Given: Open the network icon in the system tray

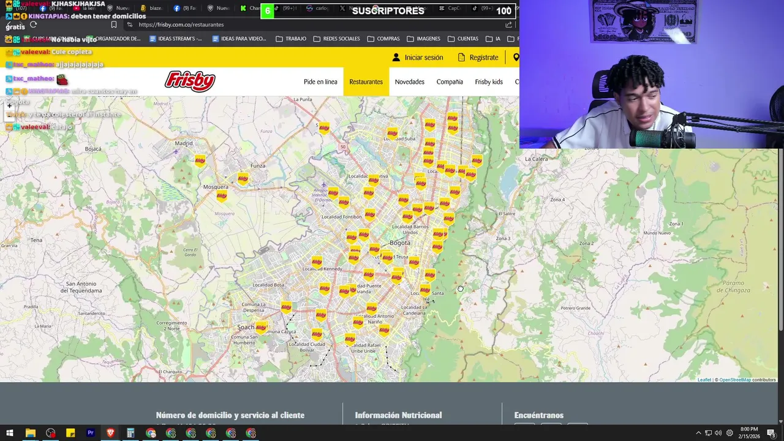Looking at the screenshot, I should tap(708, 433).
